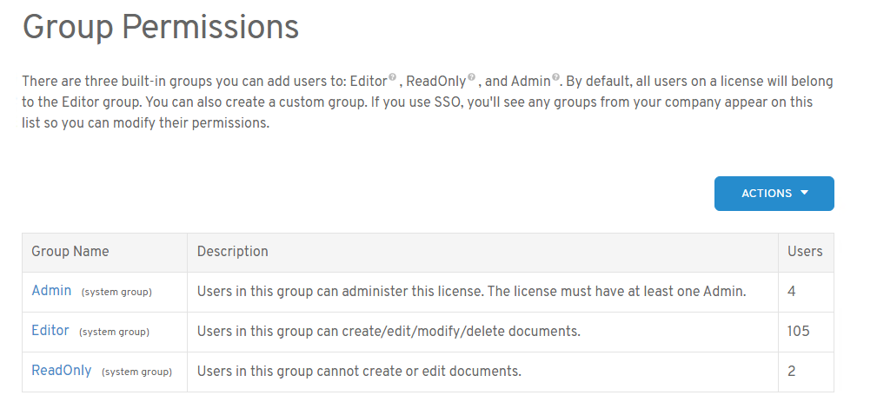Click the system group label beside Admin
The height and width of the screenshot is (415, 877).
click(116, 292)
